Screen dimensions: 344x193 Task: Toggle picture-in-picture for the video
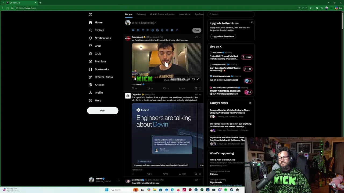[x=193, y=79]
